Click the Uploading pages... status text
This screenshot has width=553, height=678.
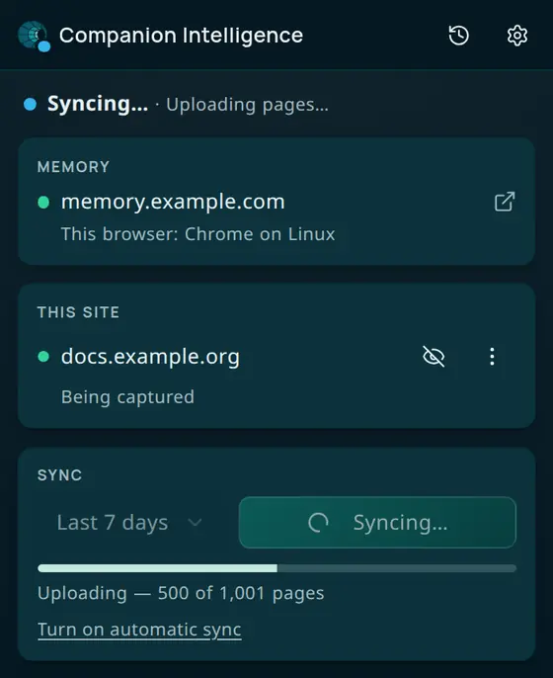pyautogui.click(x=247, y=105)
